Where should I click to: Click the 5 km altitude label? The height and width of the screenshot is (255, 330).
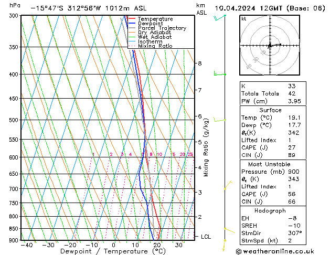click(x=200, y=142)
